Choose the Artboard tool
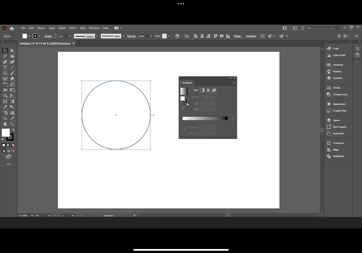Image resolution: width=362 pixels, height=253 pixels. (x=5, y=118)
